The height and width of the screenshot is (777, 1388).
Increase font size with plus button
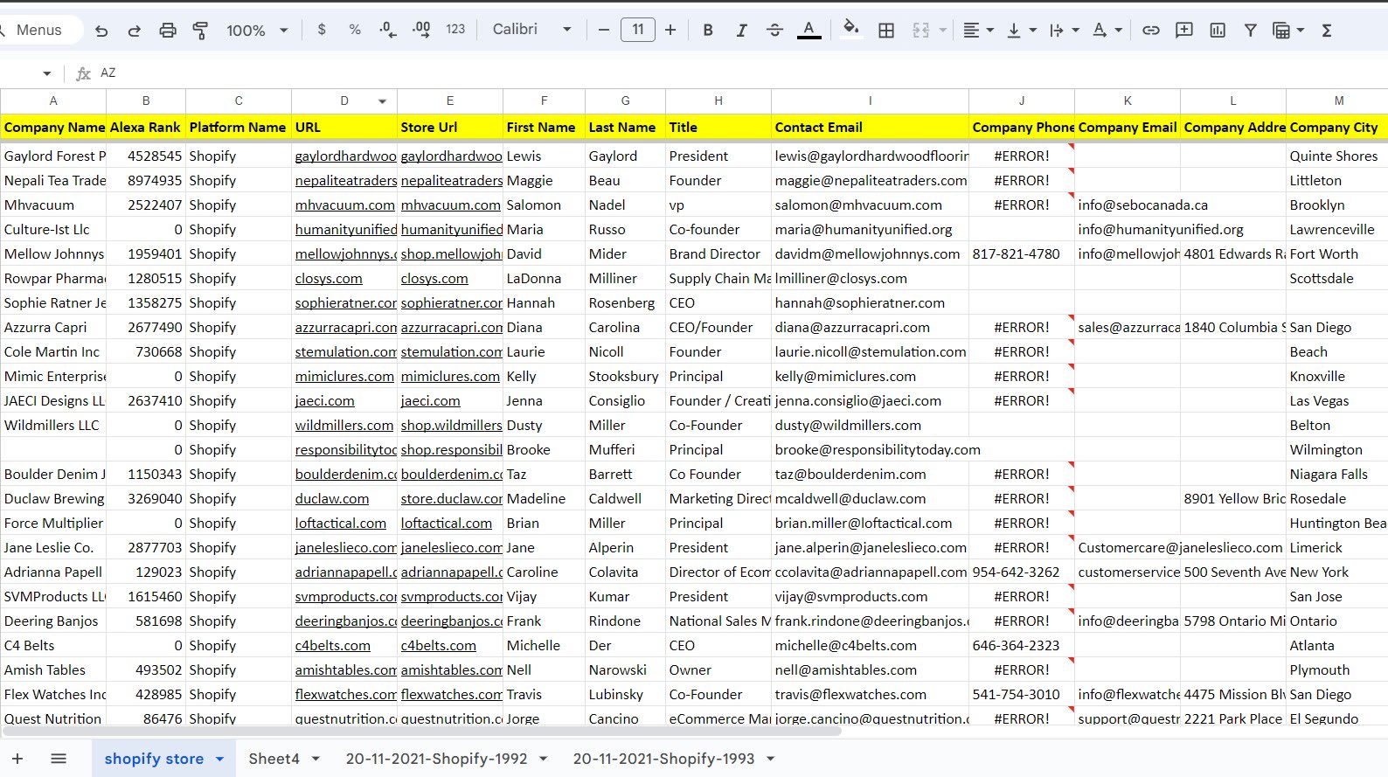(670, 30)
